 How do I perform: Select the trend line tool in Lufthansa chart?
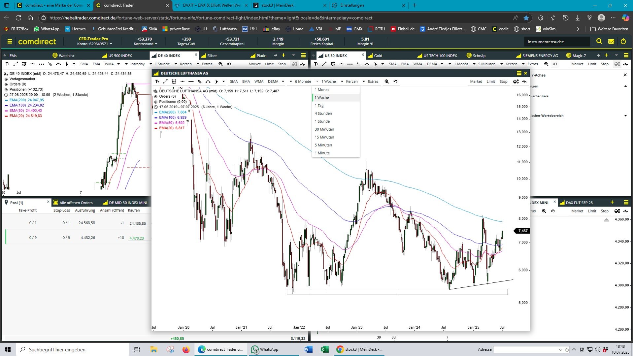(x=165, y=81)
